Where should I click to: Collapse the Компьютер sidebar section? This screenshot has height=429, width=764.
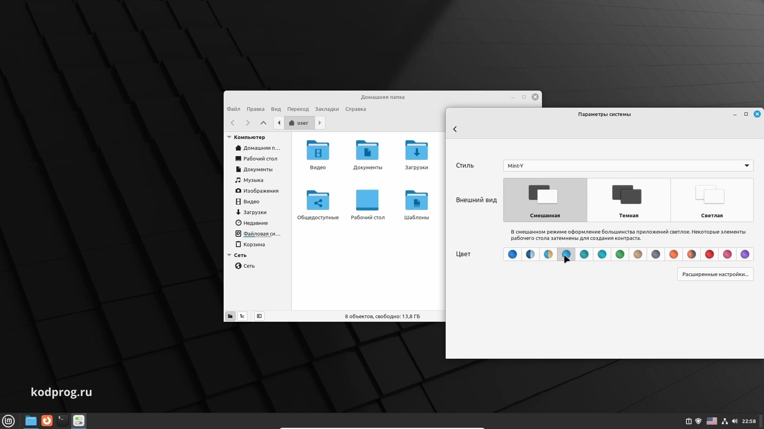229,137
